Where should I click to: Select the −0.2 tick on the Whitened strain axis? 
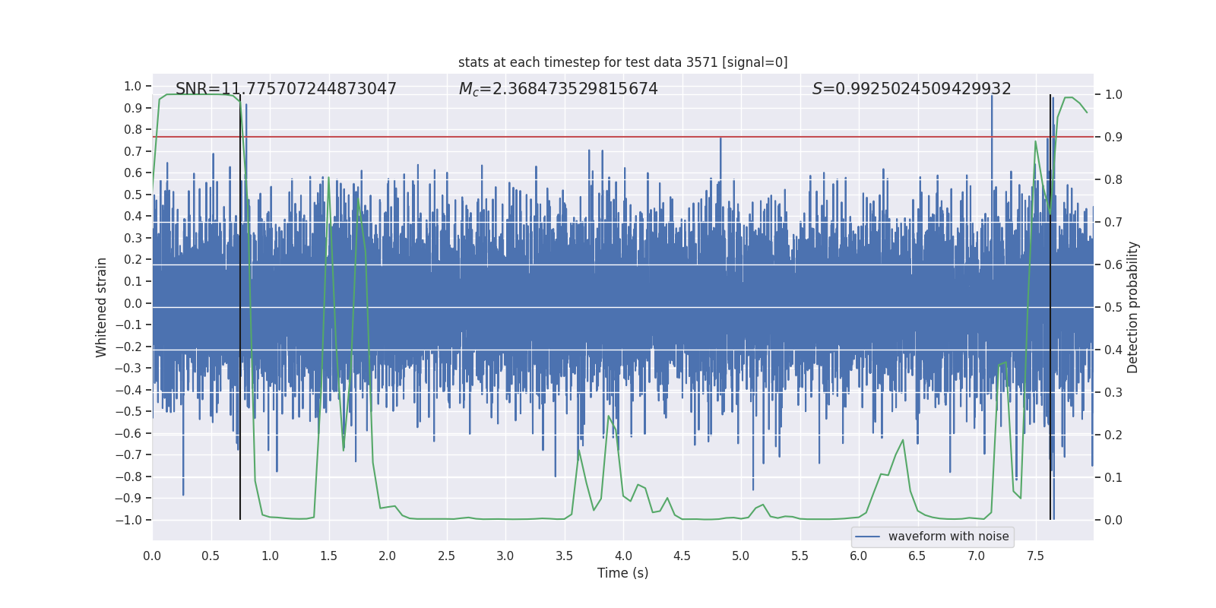click(x=129, y=347)
